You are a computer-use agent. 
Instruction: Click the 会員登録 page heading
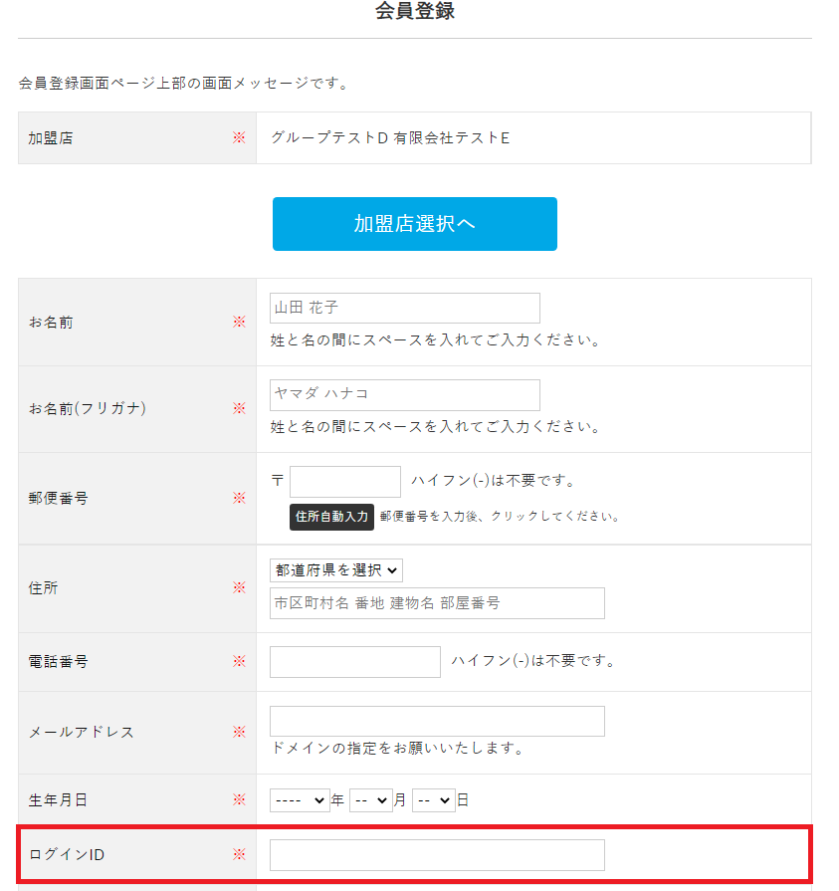(414, 12)
